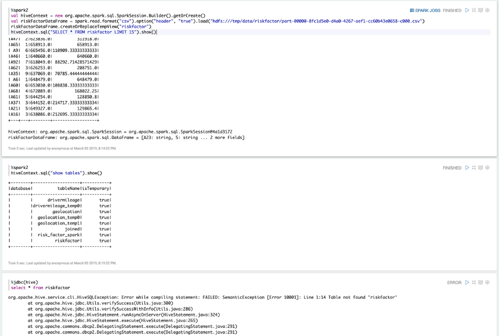499x336 pixels.
Task: Place cursor in the select * from riskfactor editor
Action: pyautogui.click(x=40, y=288)
